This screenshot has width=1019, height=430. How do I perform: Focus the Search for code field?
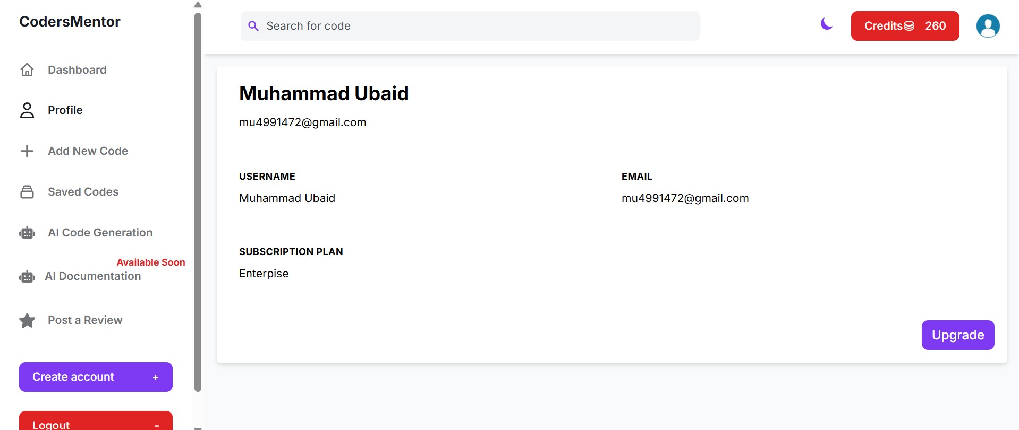[x=470, y=26]
